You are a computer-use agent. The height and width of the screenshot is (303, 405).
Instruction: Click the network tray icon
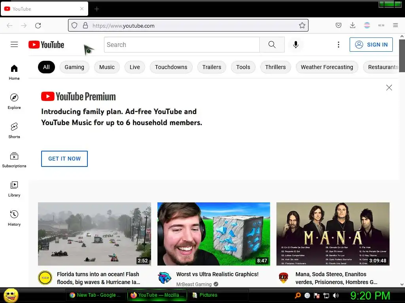click(x=326, y=296)
